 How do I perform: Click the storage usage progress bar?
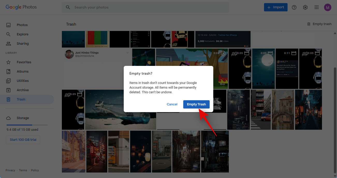pyautogui.click(x=27, y=125)
